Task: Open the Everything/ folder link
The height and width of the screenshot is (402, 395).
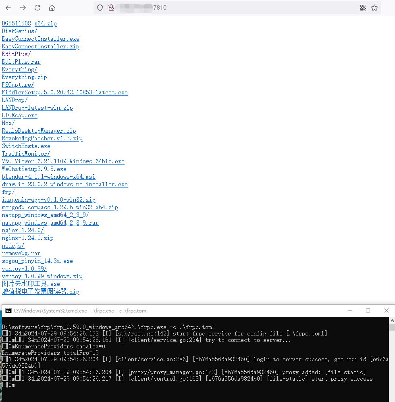Action: 19,70
